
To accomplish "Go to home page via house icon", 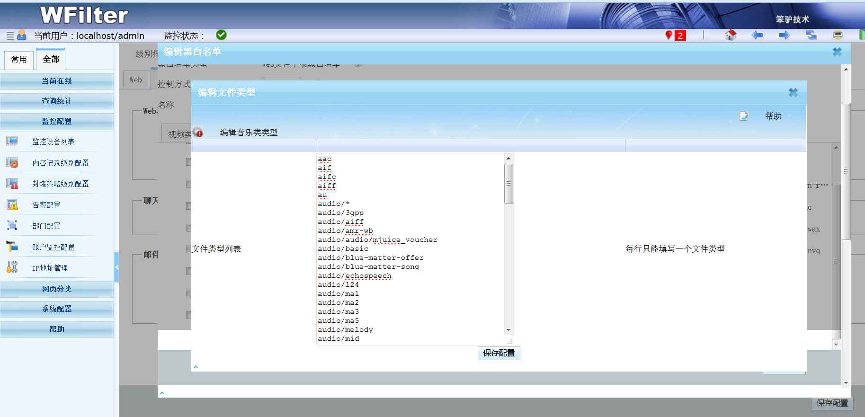I will 731,35.
